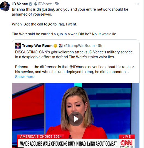Open the quoted tweet's 6h timestamp
Screen dimensions: 144x148
100,46
